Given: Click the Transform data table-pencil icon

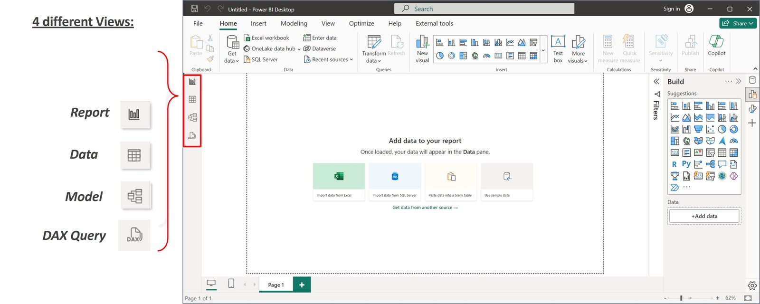Looking at the screenshot, I should tap(374, 42).
